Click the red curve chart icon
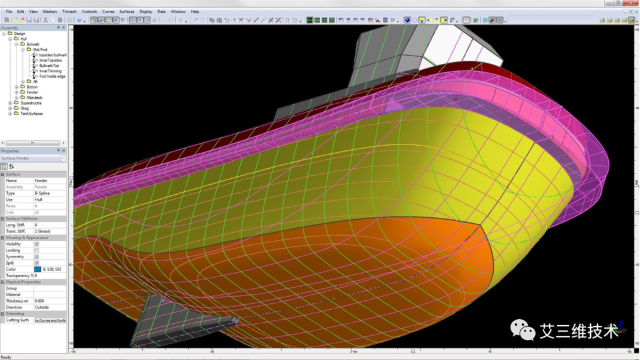This screenshot has width=640, height=360. [378, 20]
